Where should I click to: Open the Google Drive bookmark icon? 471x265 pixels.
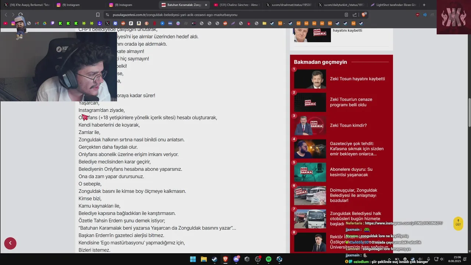(x=45, y=23)
